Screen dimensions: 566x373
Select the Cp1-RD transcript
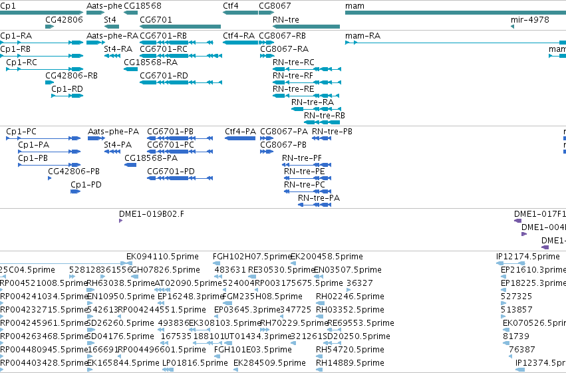pos(67,96)
